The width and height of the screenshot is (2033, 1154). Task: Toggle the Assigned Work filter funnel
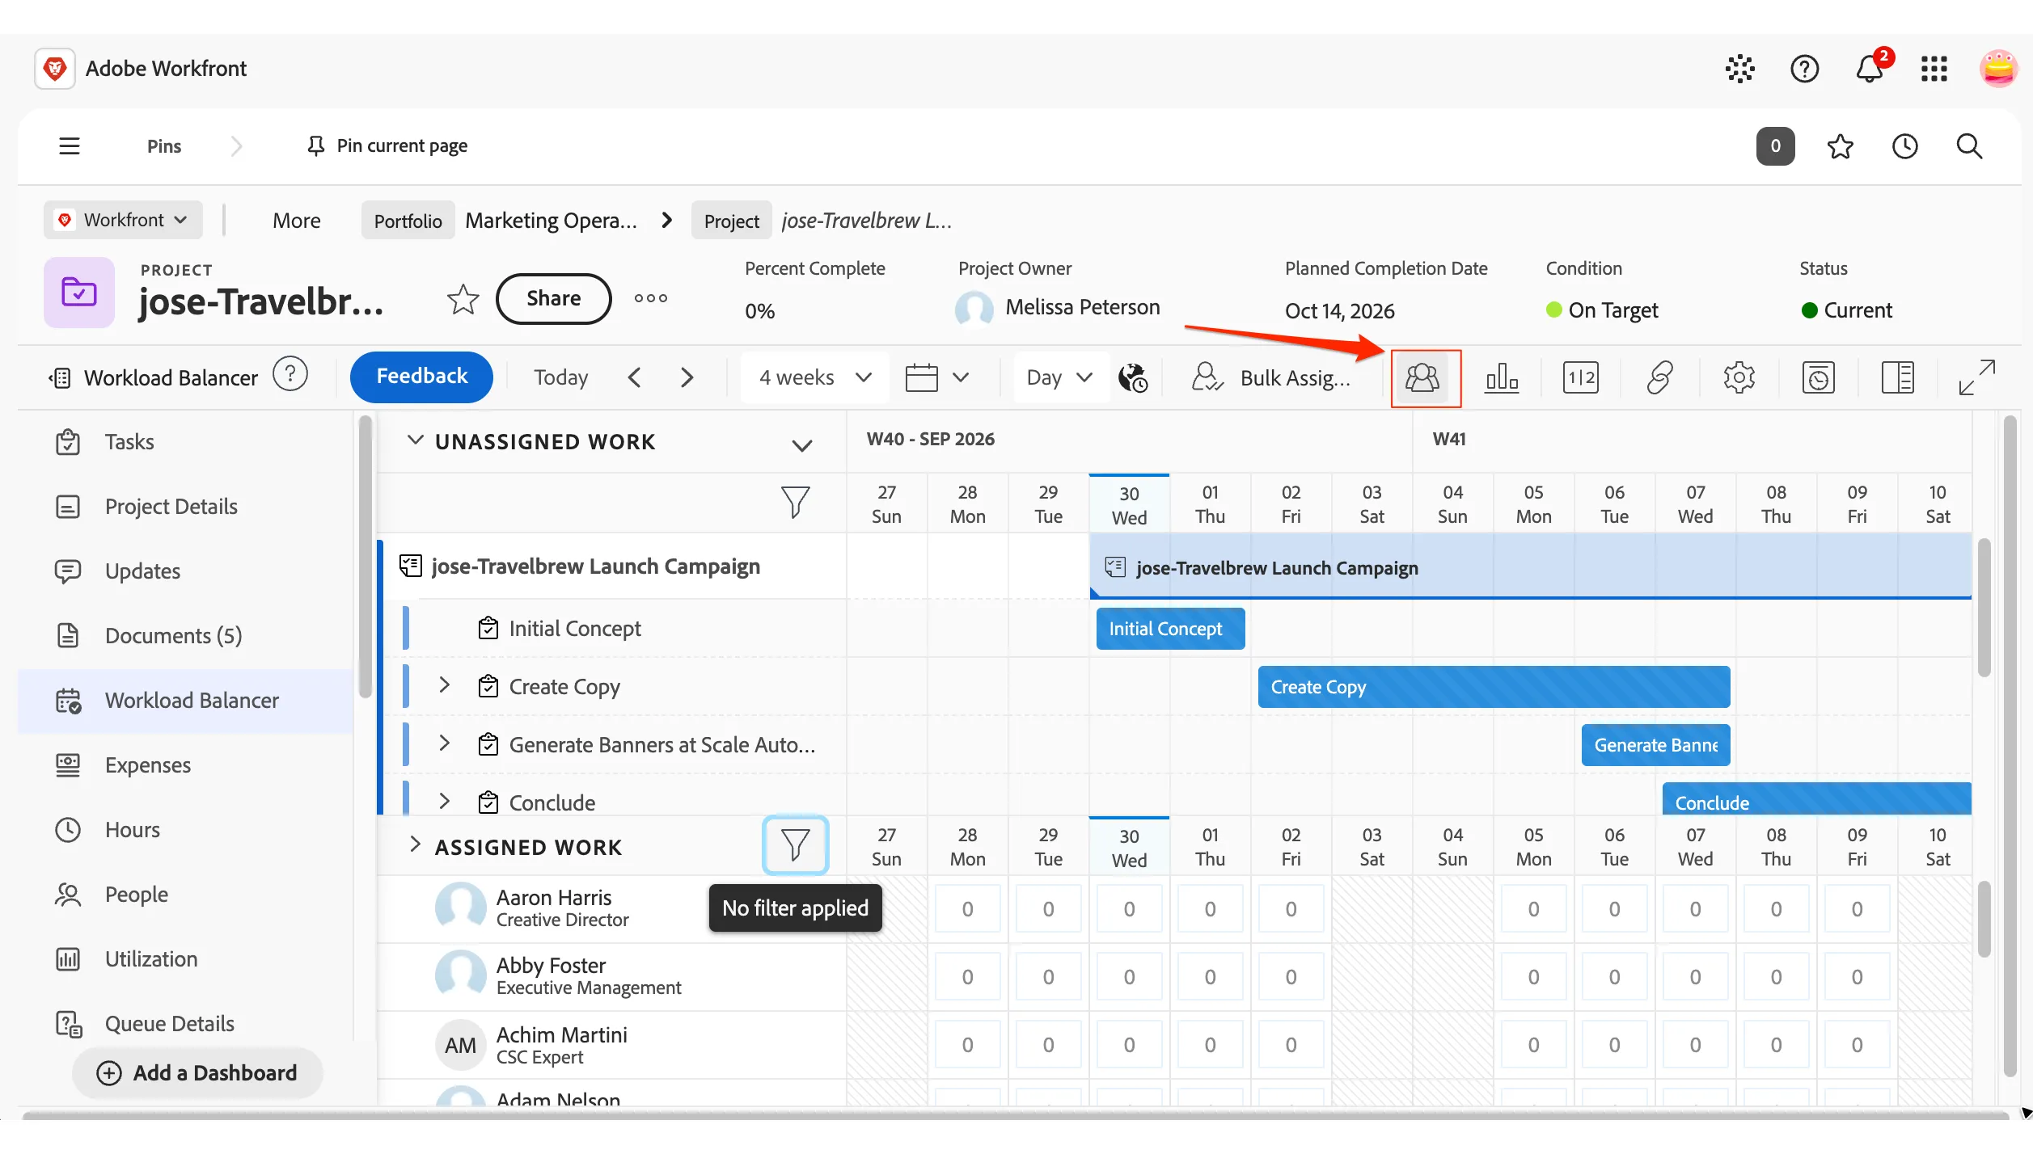[x=796, y=845]
